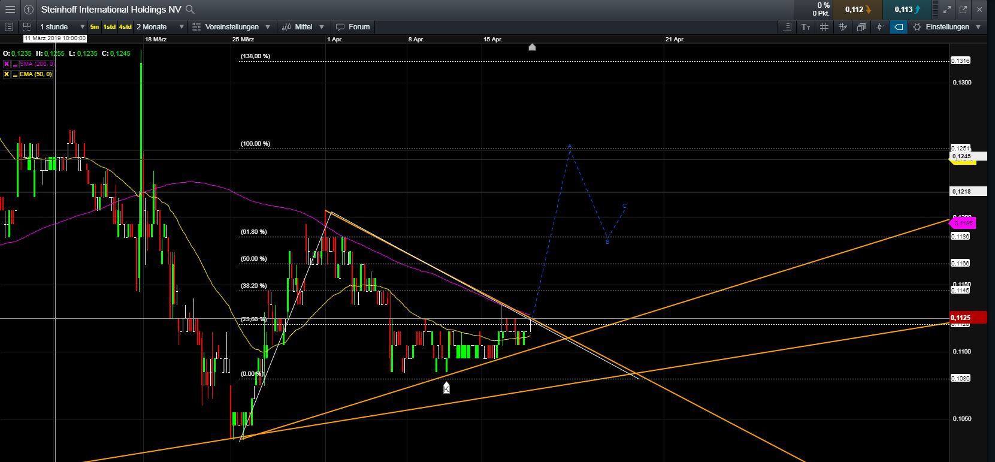Click the EMA line style dash icon
Screen dimensions: 995x462
(15, 74)
